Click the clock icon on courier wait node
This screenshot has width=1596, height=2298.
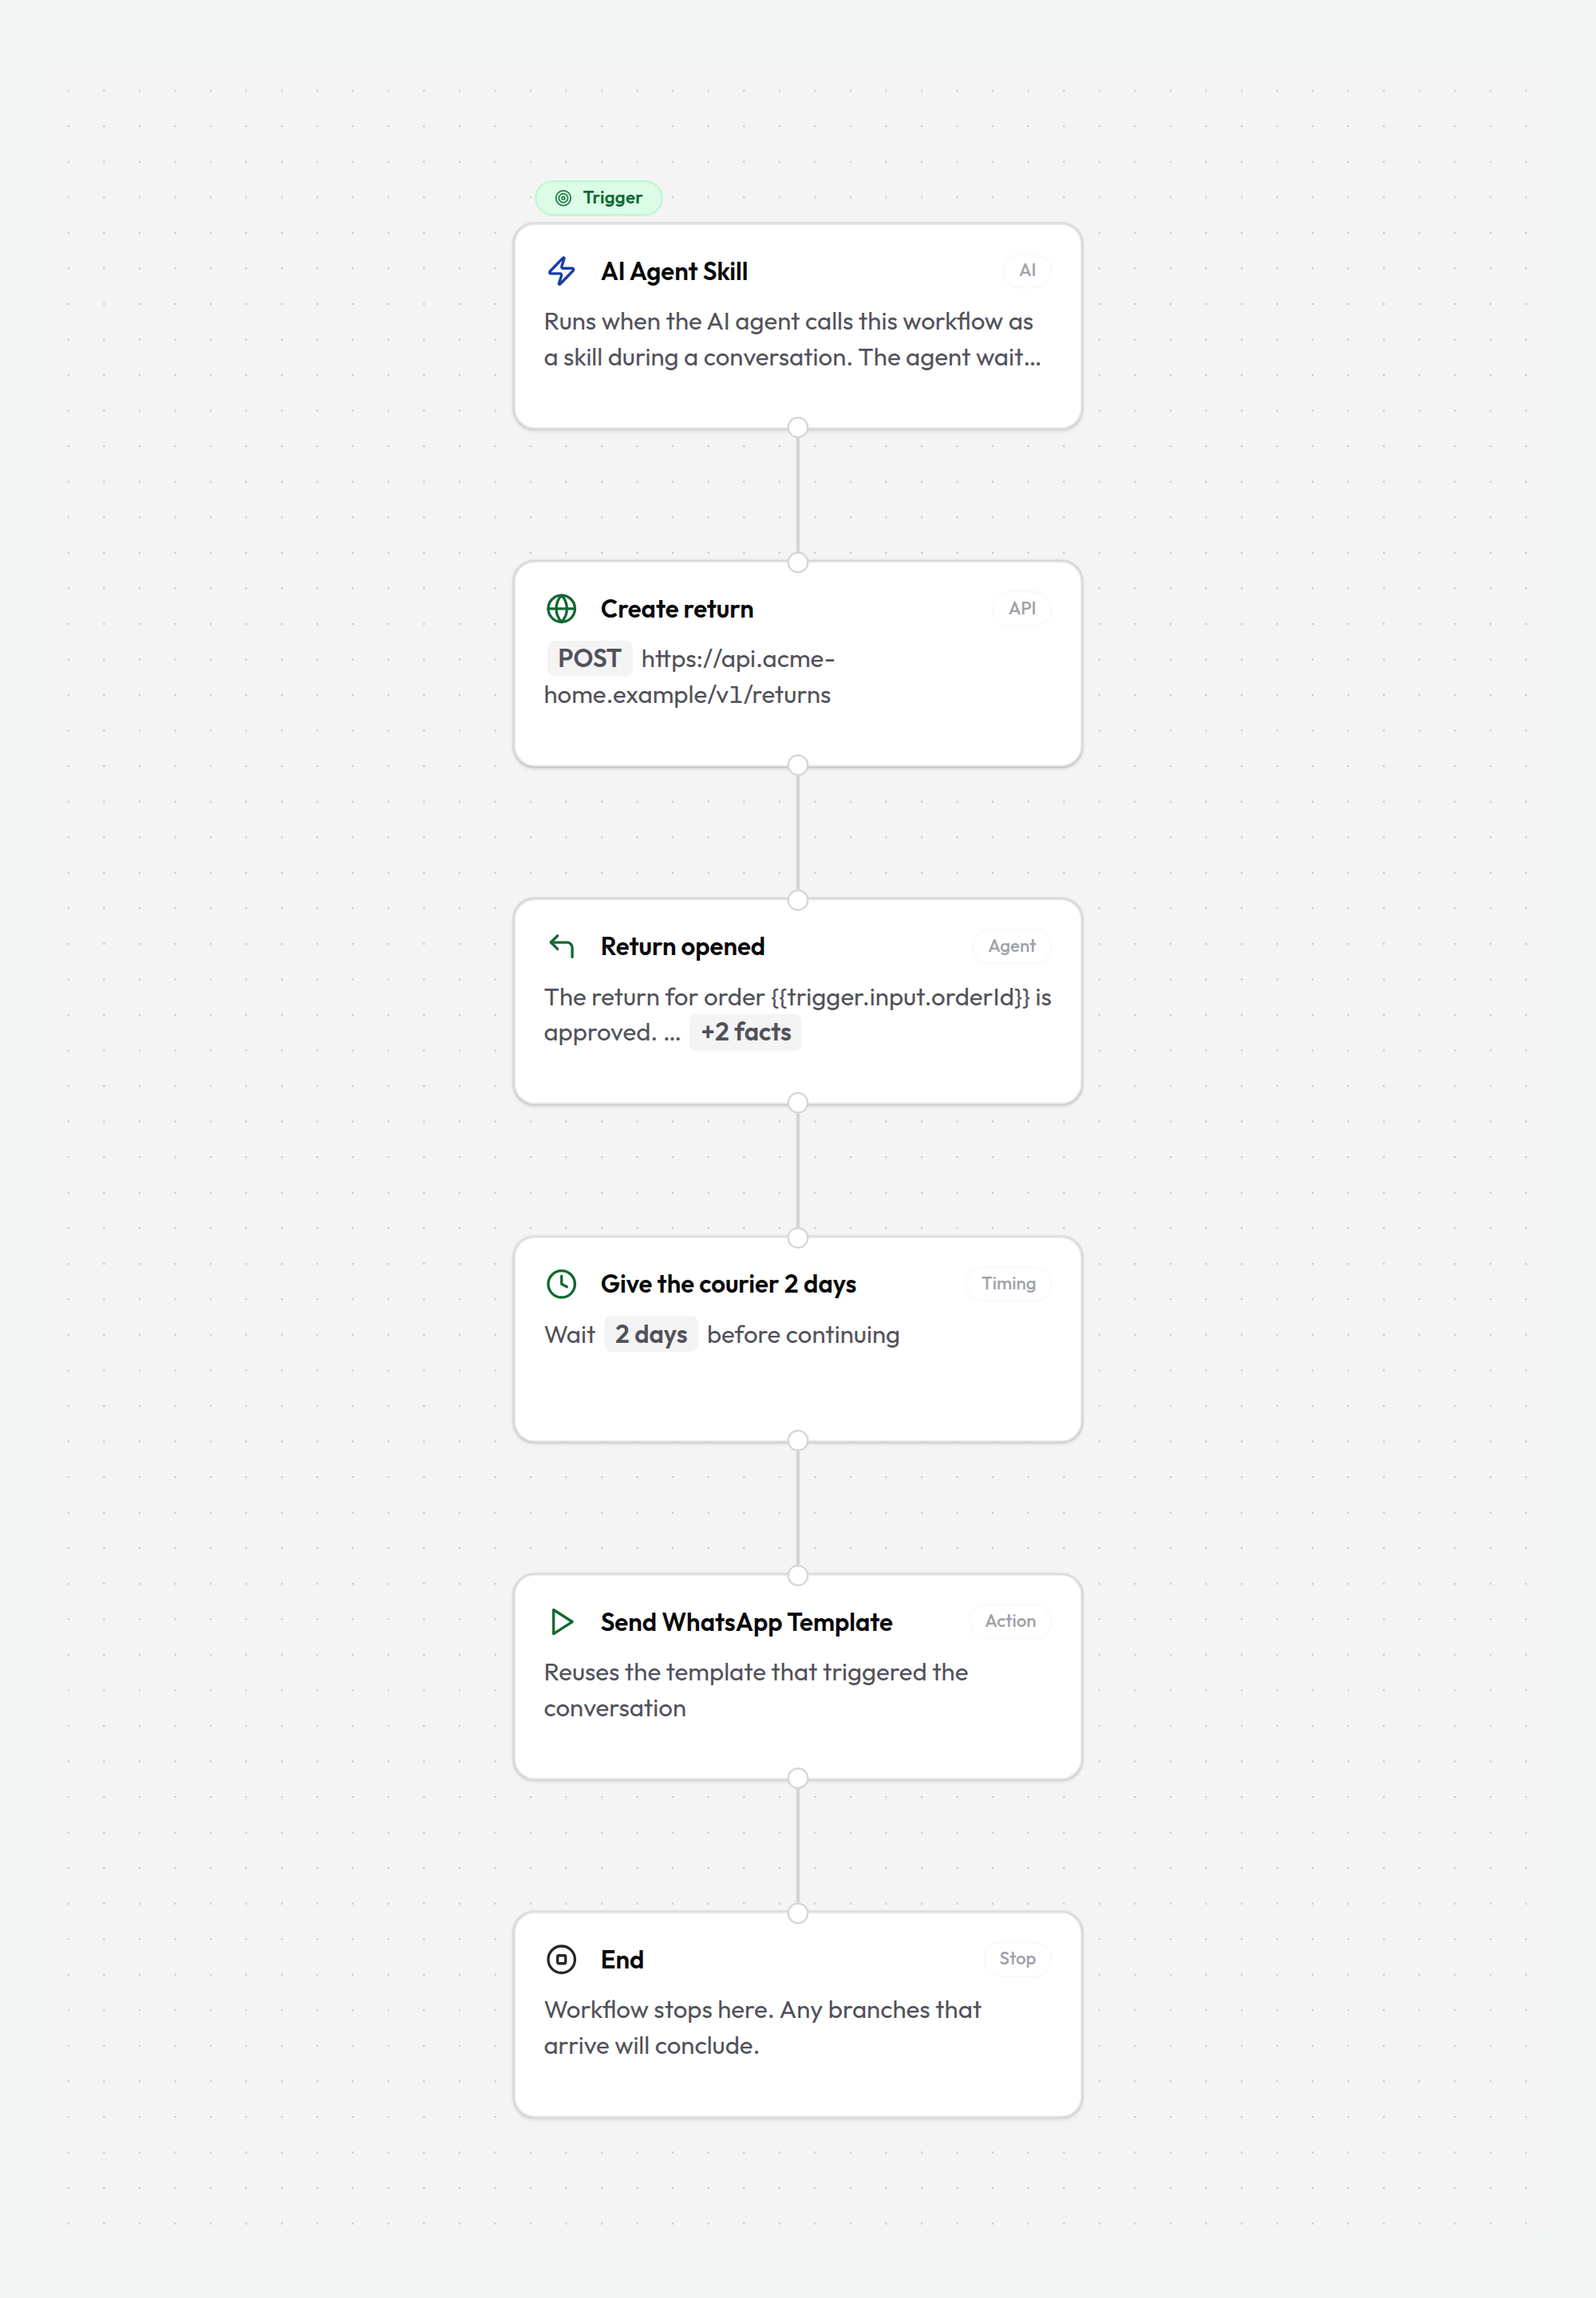point(561,1283)
